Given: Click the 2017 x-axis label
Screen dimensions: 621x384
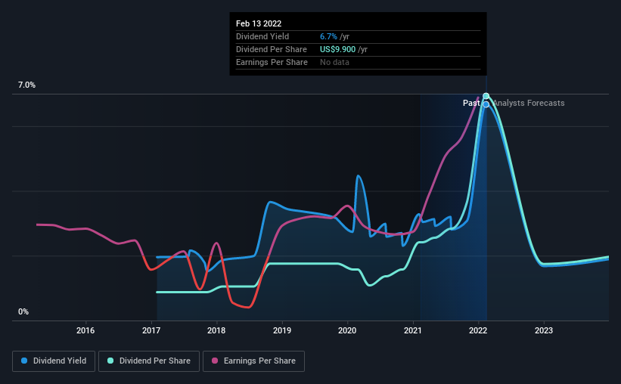Looking at the screenshot, I should click(x=151, y=330).
